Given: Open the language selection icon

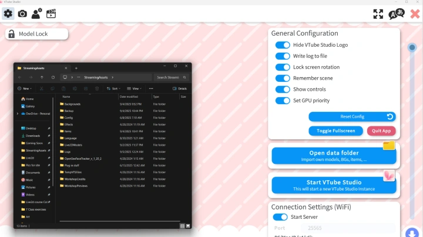Looking at the screenshot, I should point(397,14).
